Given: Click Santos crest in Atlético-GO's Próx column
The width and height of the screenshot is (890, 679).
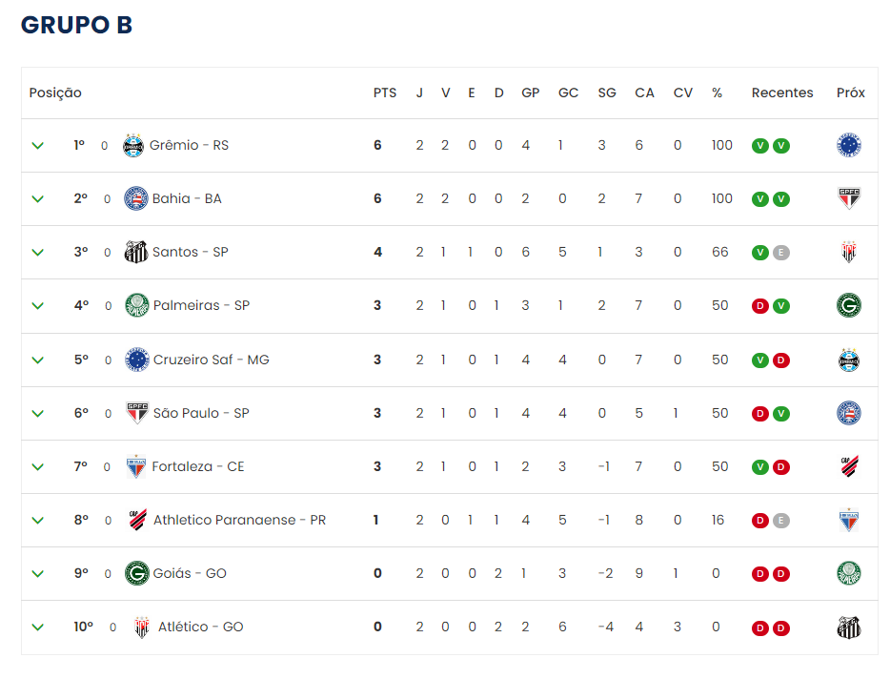Looking at the screenshot, I should click(x=849, y=628).
